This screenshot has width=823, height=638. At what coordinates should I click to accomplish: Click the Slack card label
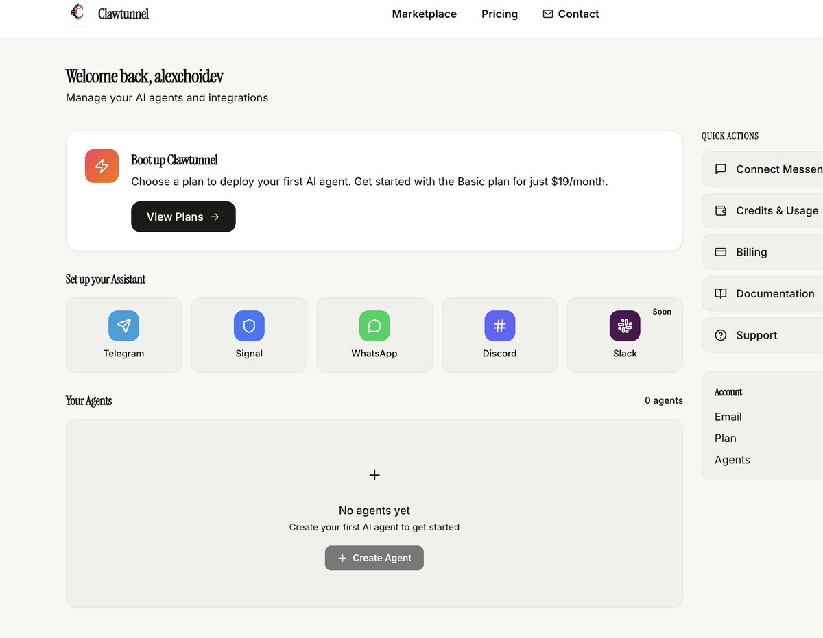click(x=625, y=354)
